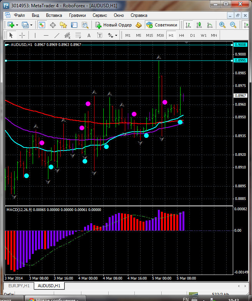Open the Сервис menu
Viewport: 252px width, 301px height.
[x=99, y=15]
